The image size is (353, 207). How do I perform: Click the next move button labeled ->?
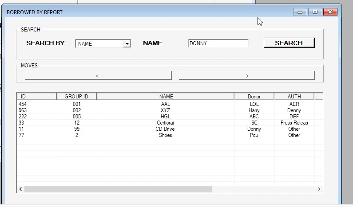pos(247,75)
